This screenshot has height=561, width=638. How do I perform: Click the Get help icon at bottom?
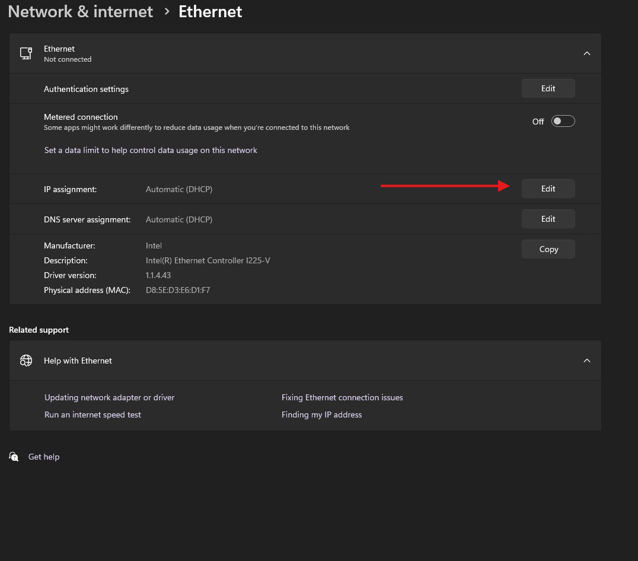13,457
